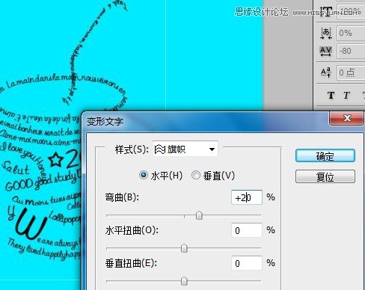365x290 pixels.
Task: Click the 弯曲(B) label
Action: point(122,197)
